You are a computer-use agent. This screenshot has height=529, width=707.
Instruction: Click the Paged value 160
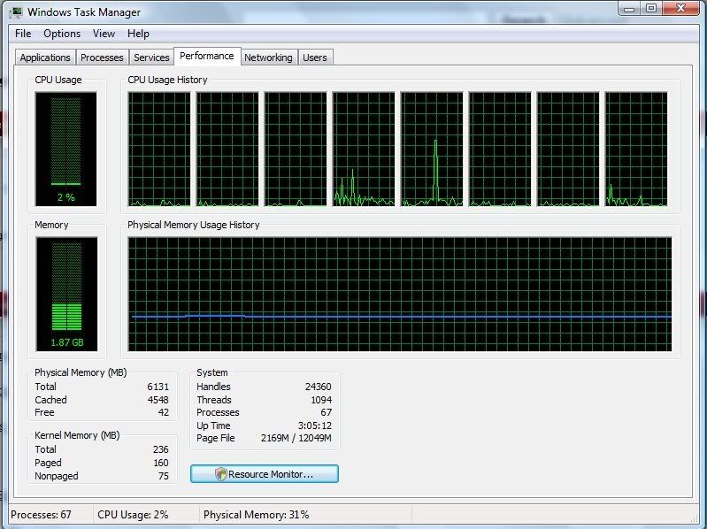click(x=160, y=463)
